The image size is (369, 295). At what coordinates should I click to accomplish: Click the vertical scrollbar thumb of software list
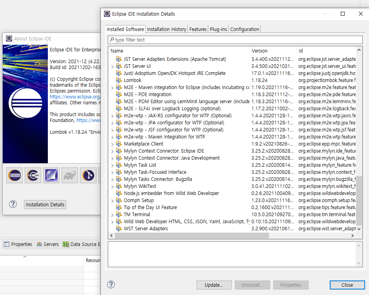[359, 200]
